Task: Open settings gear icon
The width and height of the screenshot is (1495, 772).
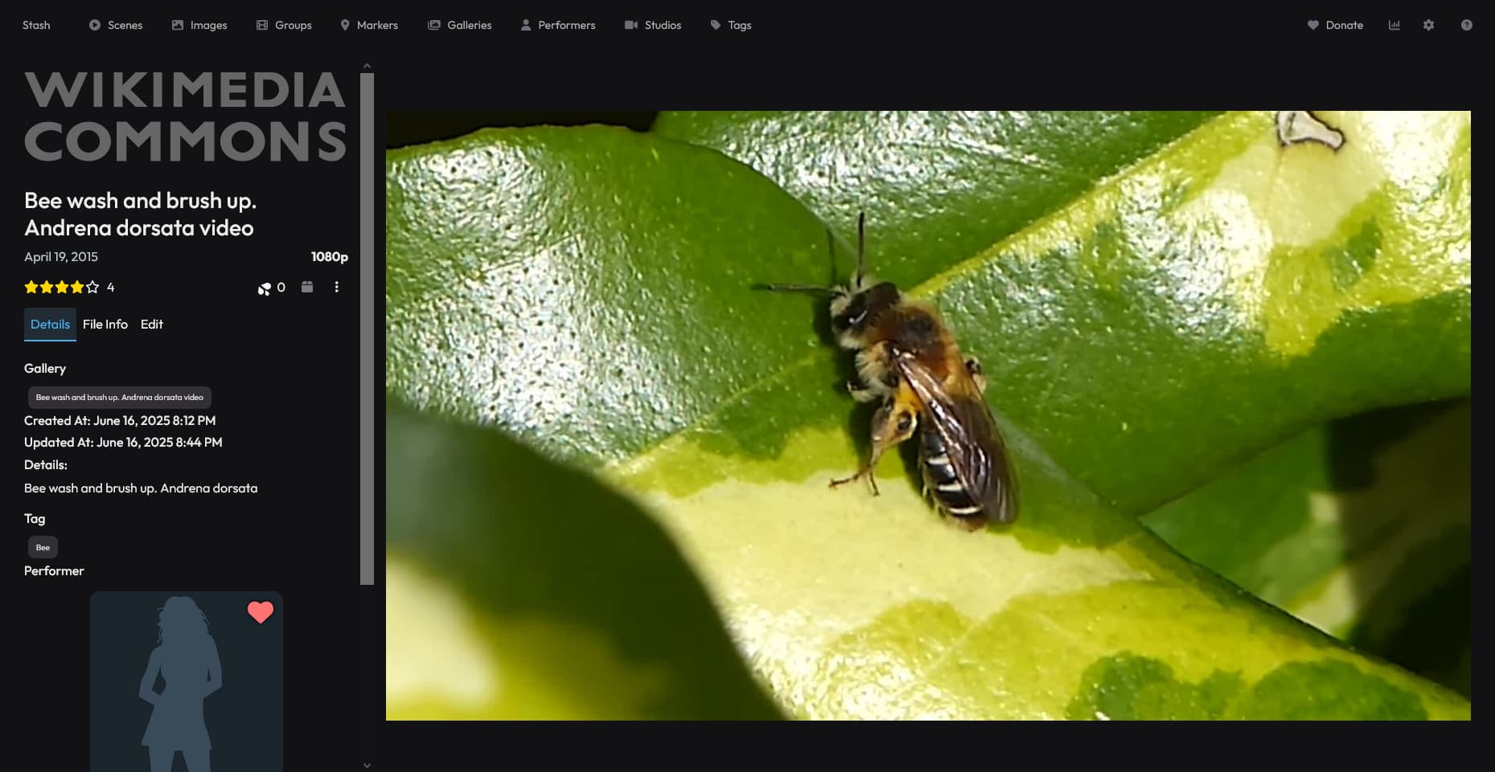Action: (1429, 25)
